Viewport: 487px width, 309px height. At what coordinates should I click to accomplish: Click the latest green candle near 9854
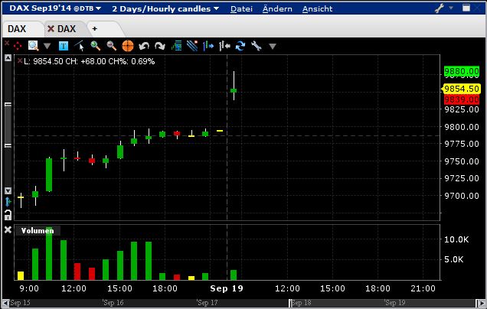click(x=234, y=90)
